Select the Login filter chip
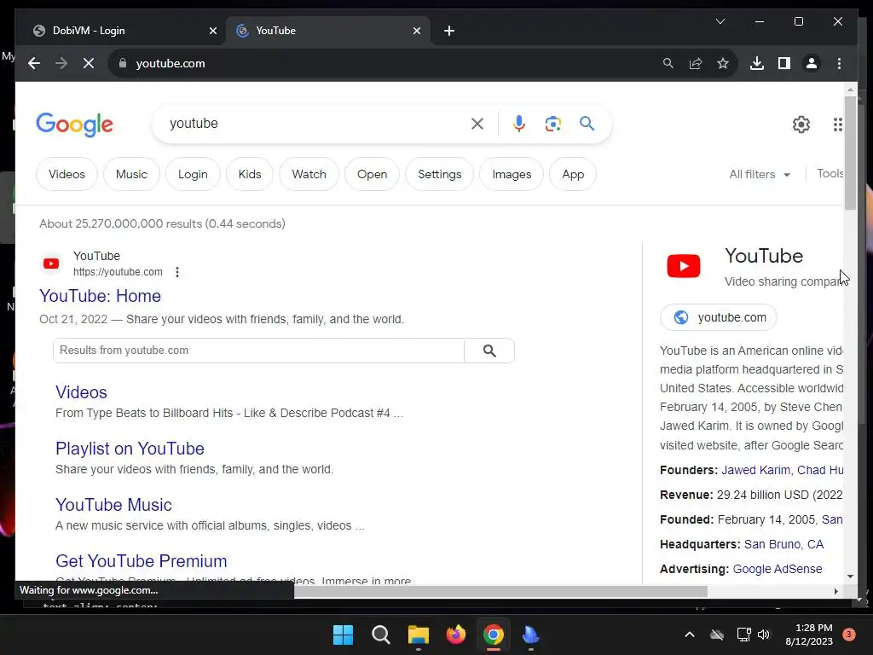Image resolution: width=873 pixels, height=655 pixels. [193, 174]
